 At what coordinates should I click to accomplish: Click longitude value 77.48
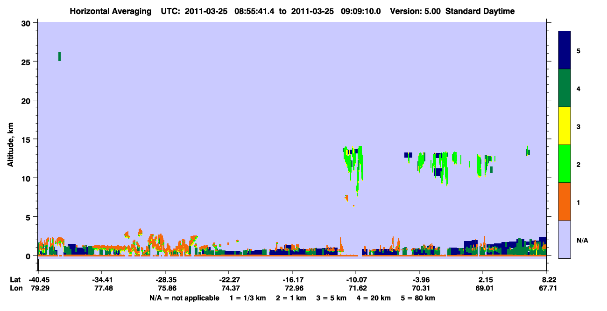pyautogui.click(x=103, y=289)
